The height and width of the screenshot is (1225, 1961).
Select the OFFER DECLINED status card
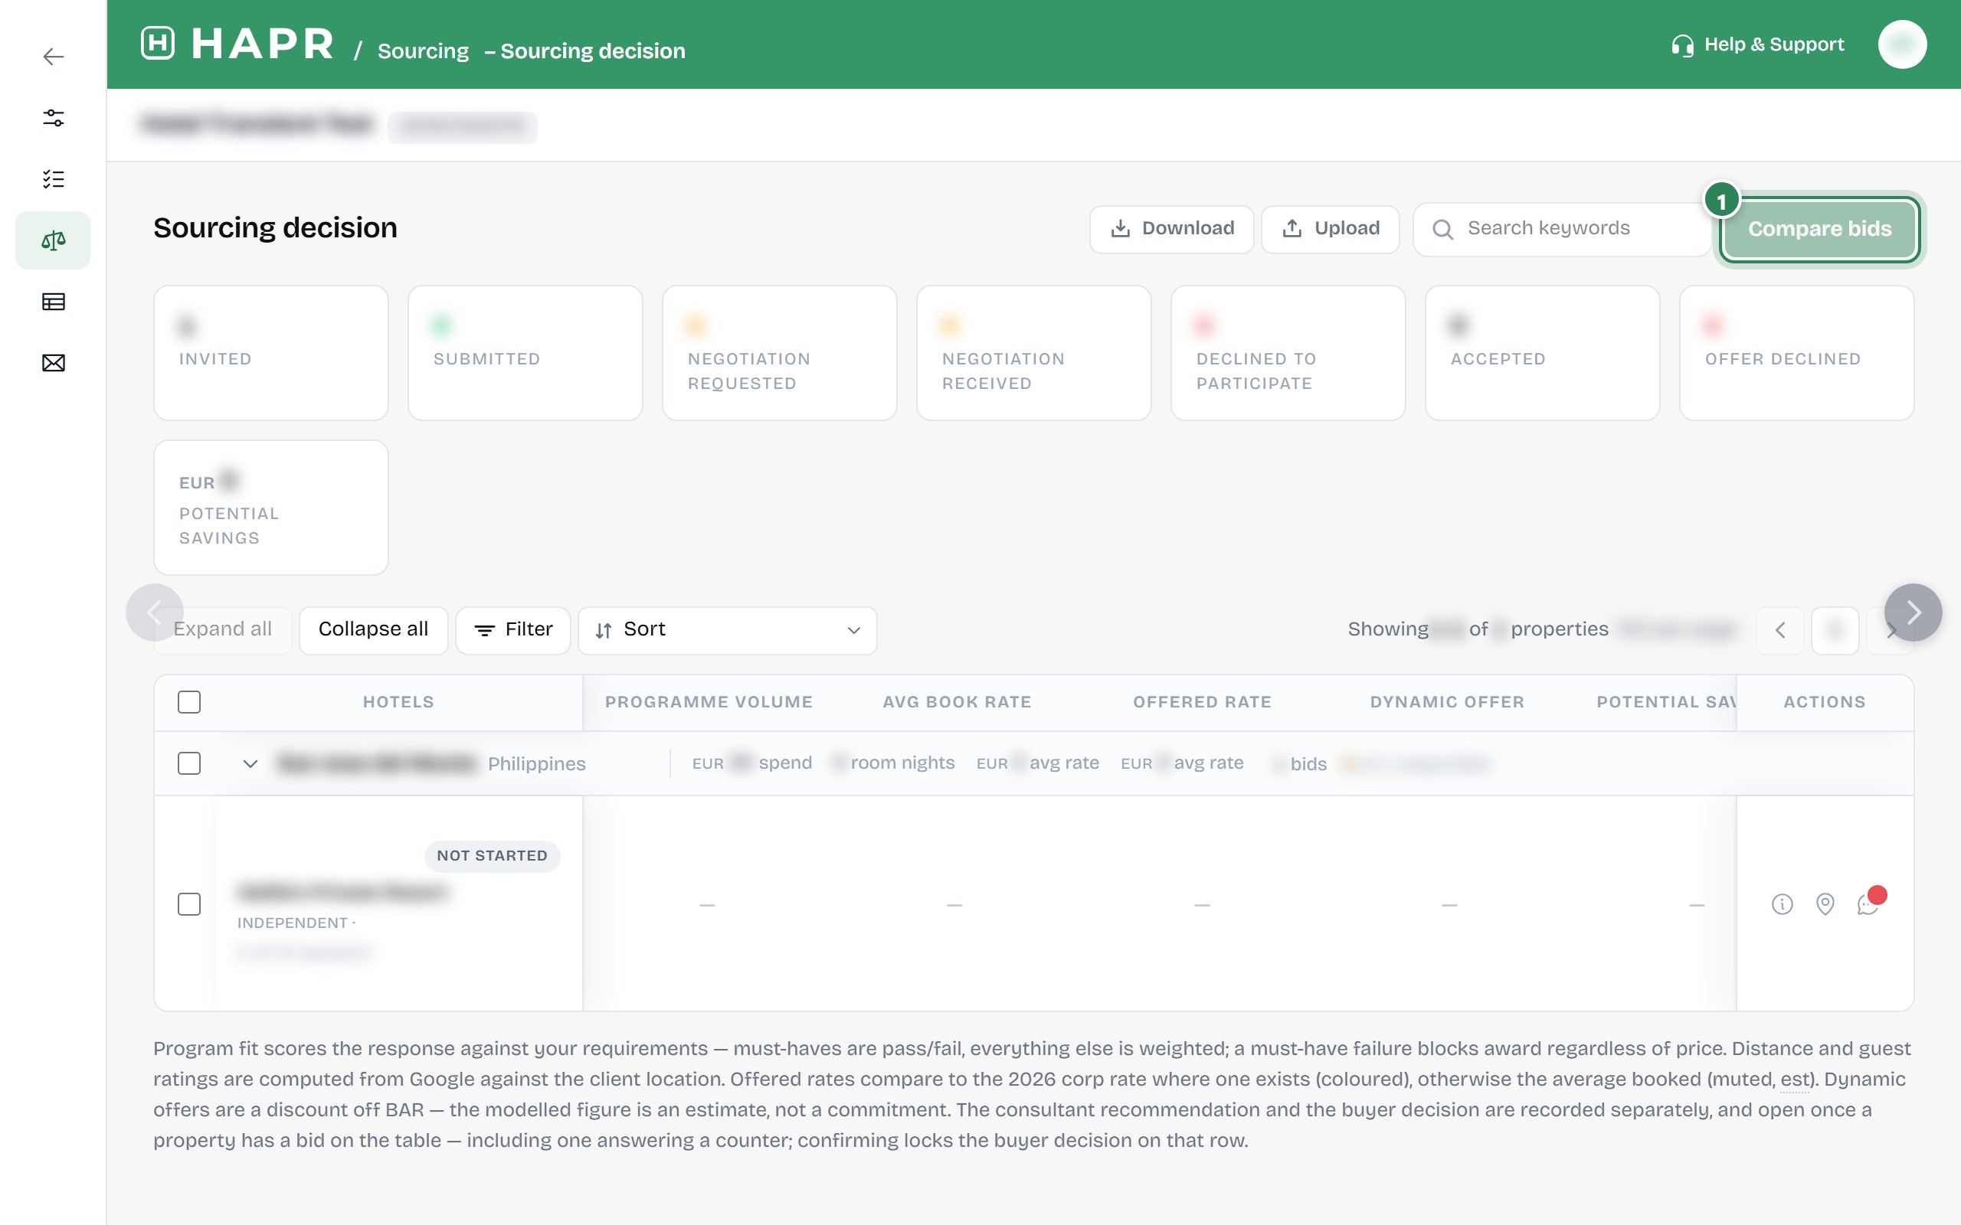pyautogui.click(x=1797, y=352)
